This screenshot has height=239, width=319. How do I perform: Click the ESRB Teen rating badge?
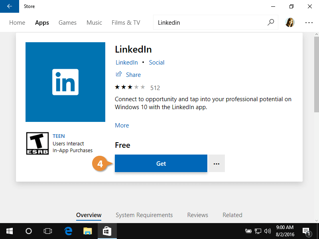37,143
